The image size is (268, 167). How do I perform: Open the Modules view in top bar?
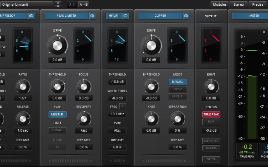click(x=220, y=4)
